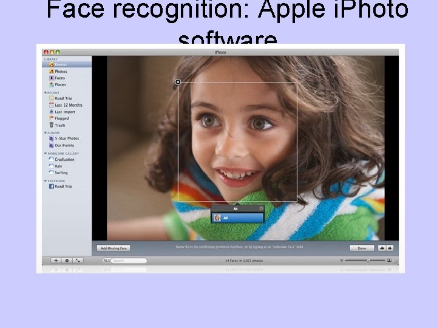The image size is (437, 328).
Task: Go to next photo arrow
Action: 390,248
